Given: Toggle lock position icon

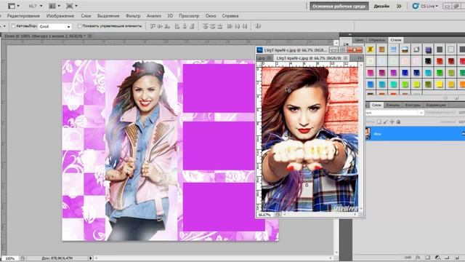Looking at the screenshot, I should point(392,122).
